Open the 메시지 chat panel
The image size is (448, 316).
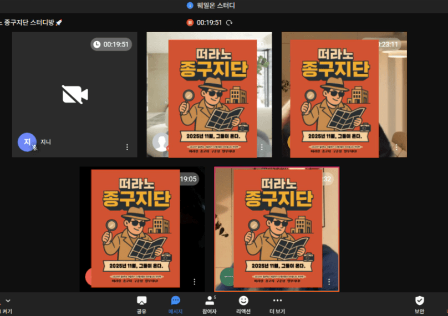(x=175, y=304)
